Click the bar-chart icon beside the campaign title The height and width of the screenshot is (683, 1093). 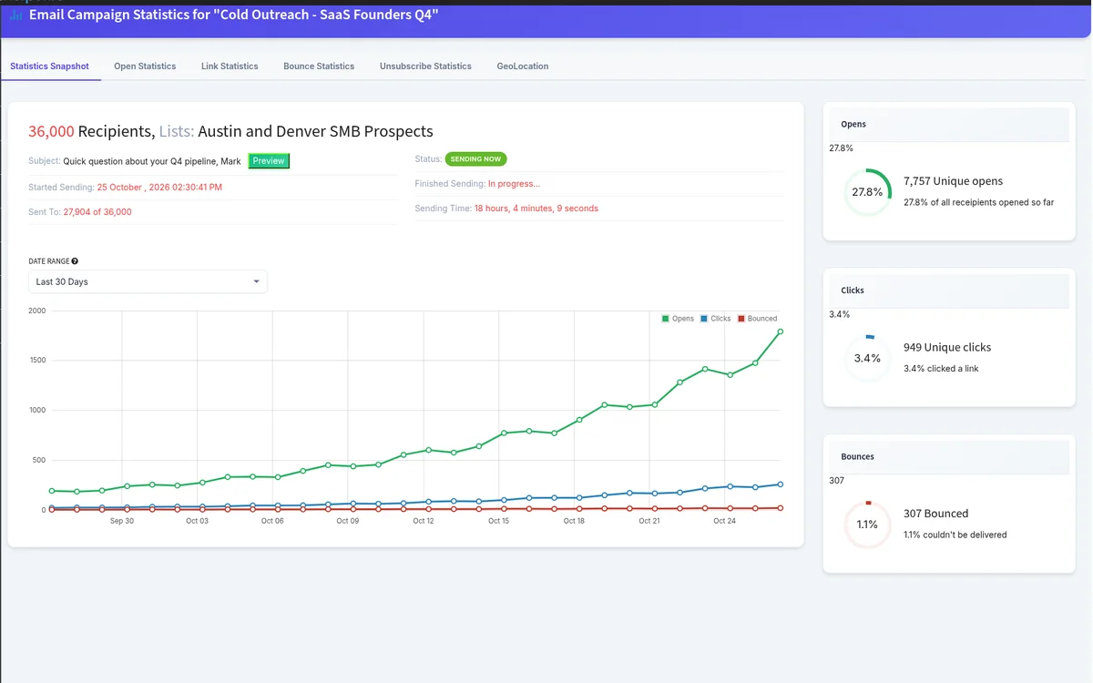click(x=15, y=15)
